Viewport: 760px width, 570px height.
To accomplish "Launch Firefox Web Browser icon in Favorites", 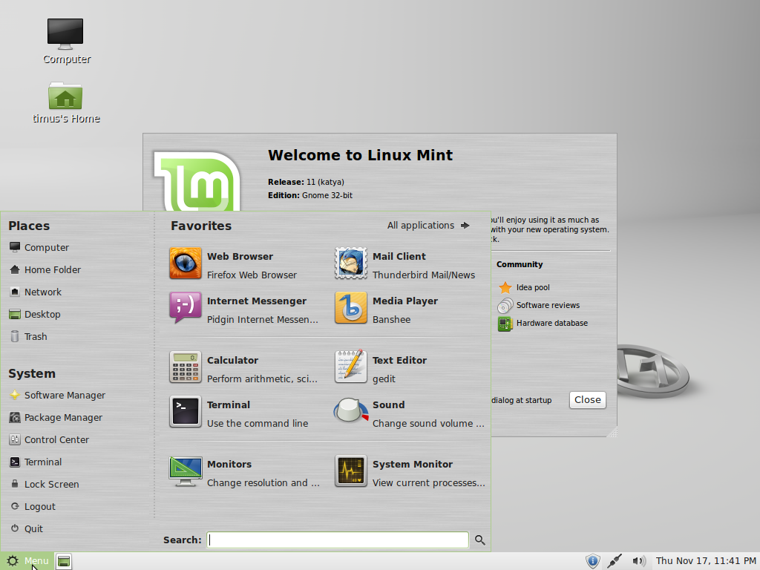I will click(x=185, y=263).
